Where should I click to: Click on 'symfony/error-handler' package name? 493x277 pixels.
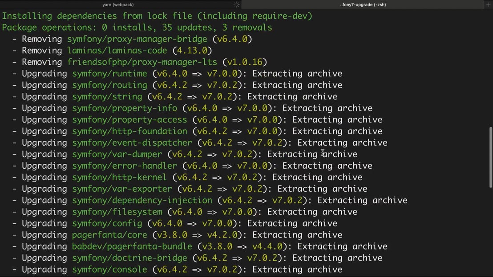(x=125, y=166)
